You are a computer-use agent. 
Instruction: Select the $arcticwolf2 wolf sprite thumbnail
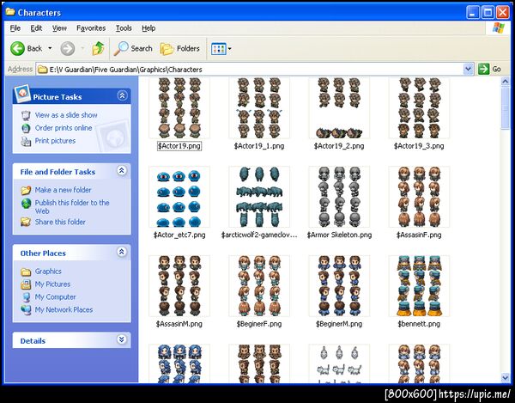point(259,197)
